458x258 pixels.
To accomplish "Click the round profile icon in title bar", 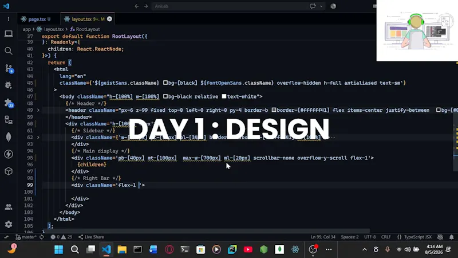I will click(333, 6).
